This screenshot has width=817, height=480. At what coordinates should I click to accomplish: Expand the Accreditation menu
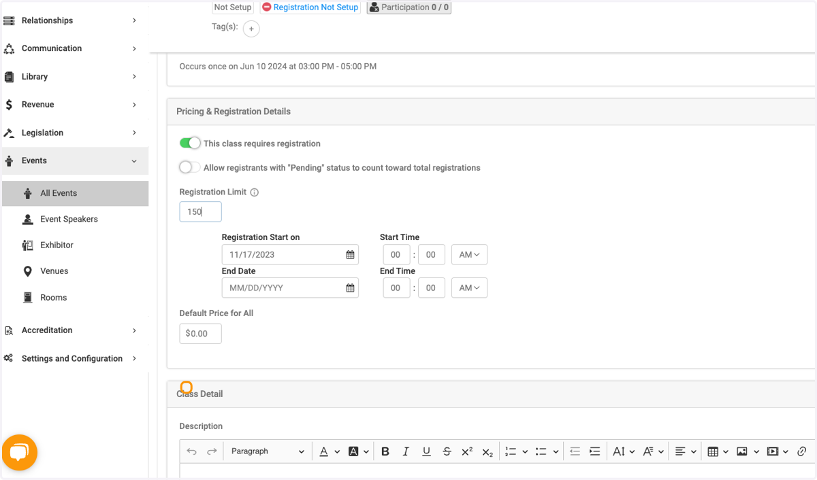(x=75, y=330)
